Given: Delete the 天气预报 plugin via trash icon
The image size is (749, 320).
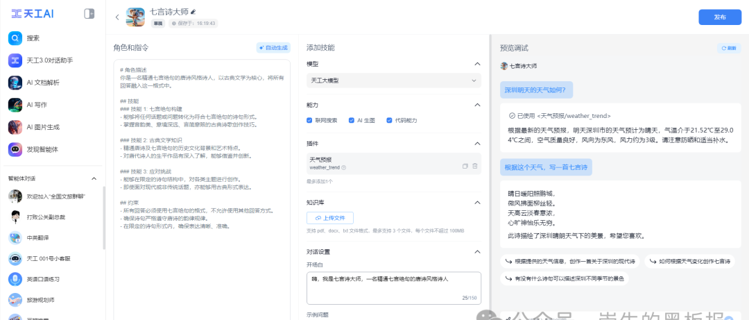Looking at the screenshot, I should pos(475,166).
